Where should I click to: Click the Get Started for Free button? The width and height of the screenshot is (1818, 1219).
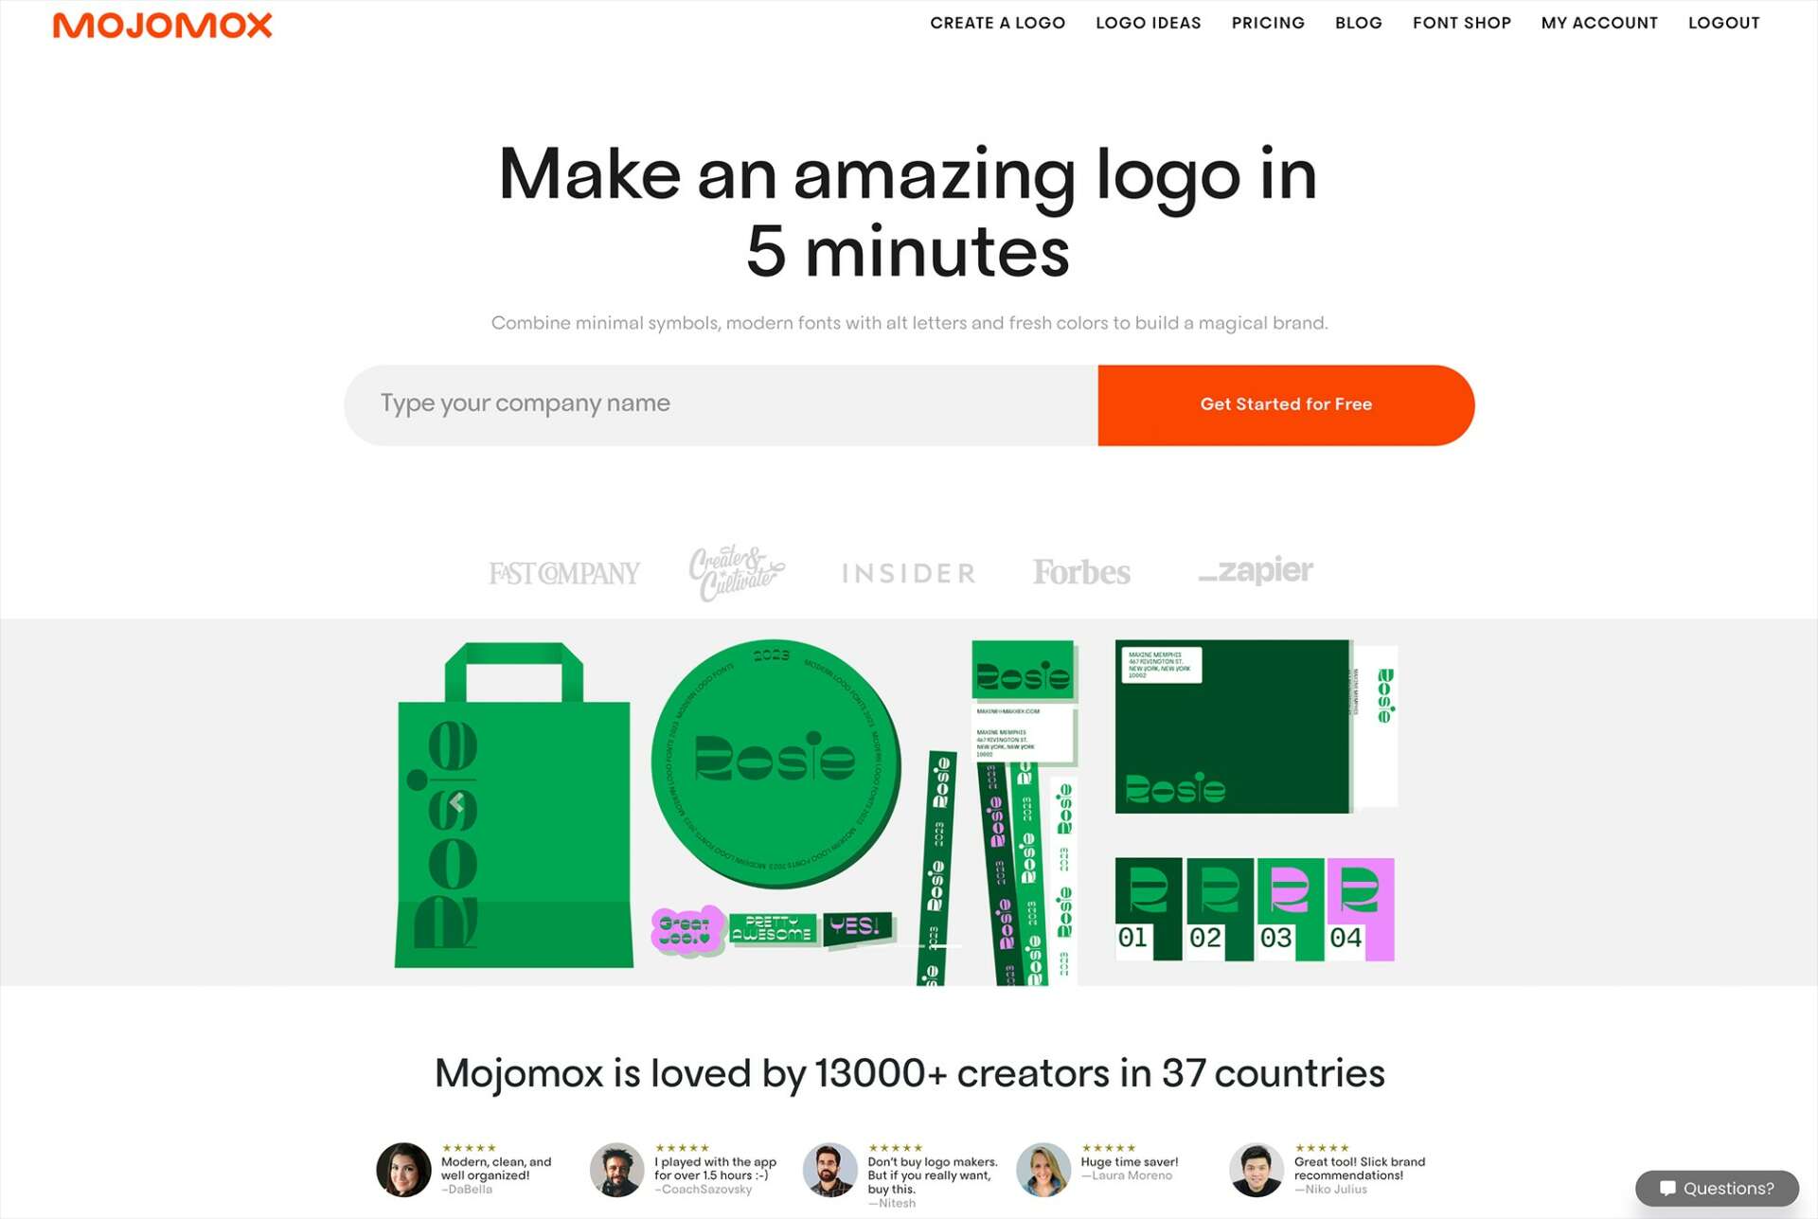point(1286,404)
